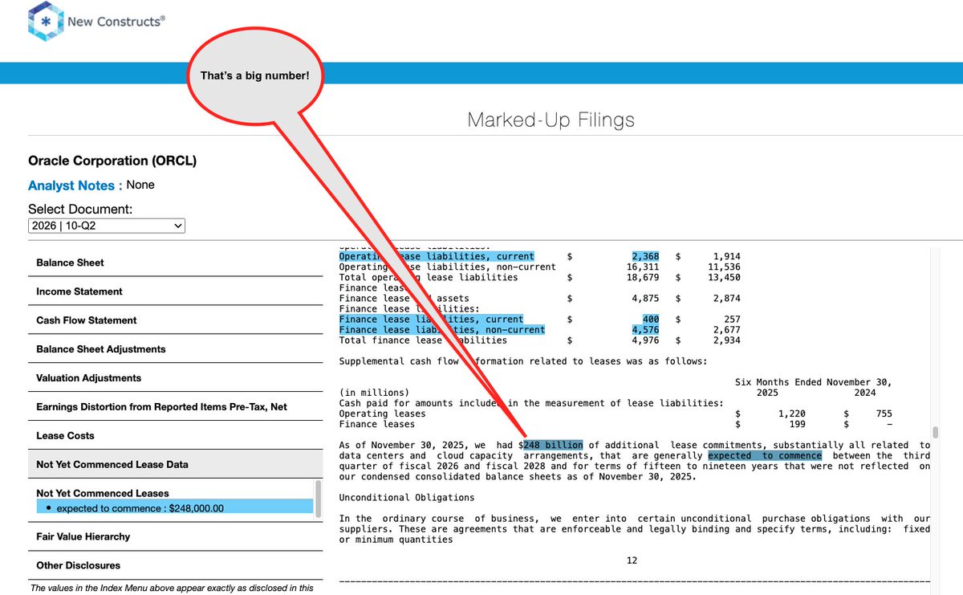Click highlighted 'Operating lease liabilities, current' row
The image size is (963, 595).
(x=437, y=256)
